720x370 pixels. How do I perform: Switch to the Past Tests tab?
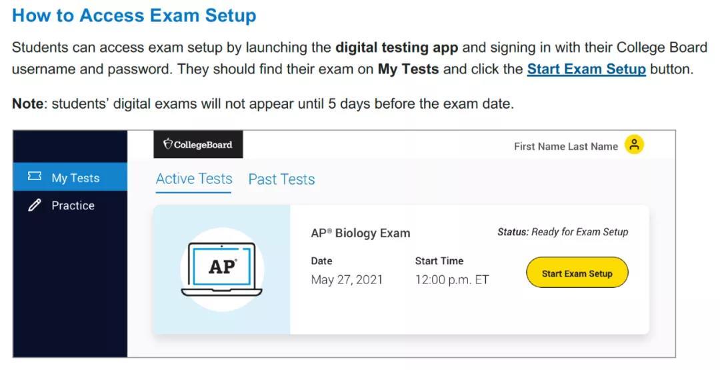(281, 179)
